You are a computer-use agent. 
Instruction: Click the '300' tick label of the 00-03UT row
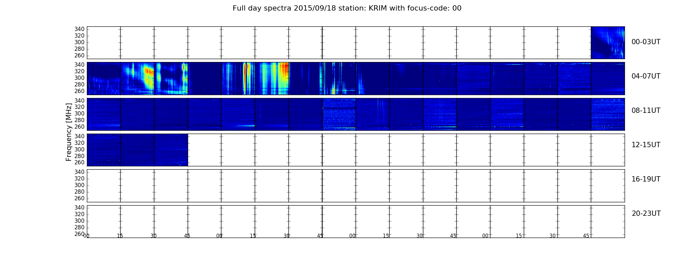(x=79, y=42)
